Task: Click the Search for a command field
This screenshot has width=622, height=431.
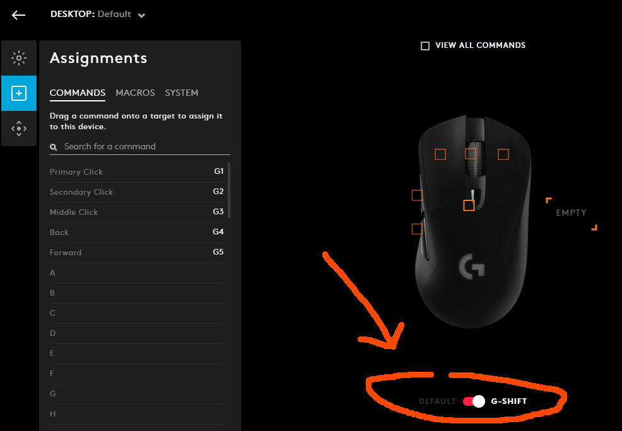Action: point(145,147)
